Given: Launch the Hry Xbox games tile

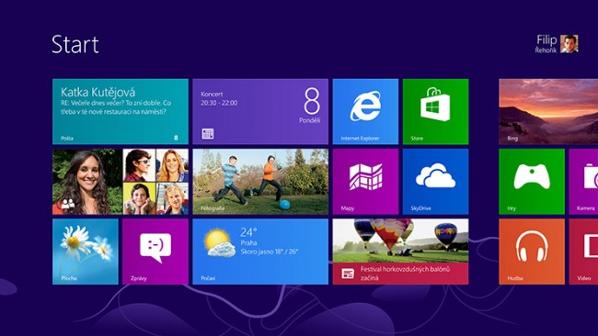Looking at the screenshot, I should 532,182.
